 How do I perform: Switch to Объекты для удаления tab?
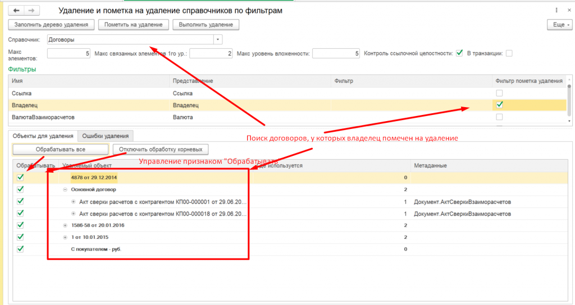(43, 136)
